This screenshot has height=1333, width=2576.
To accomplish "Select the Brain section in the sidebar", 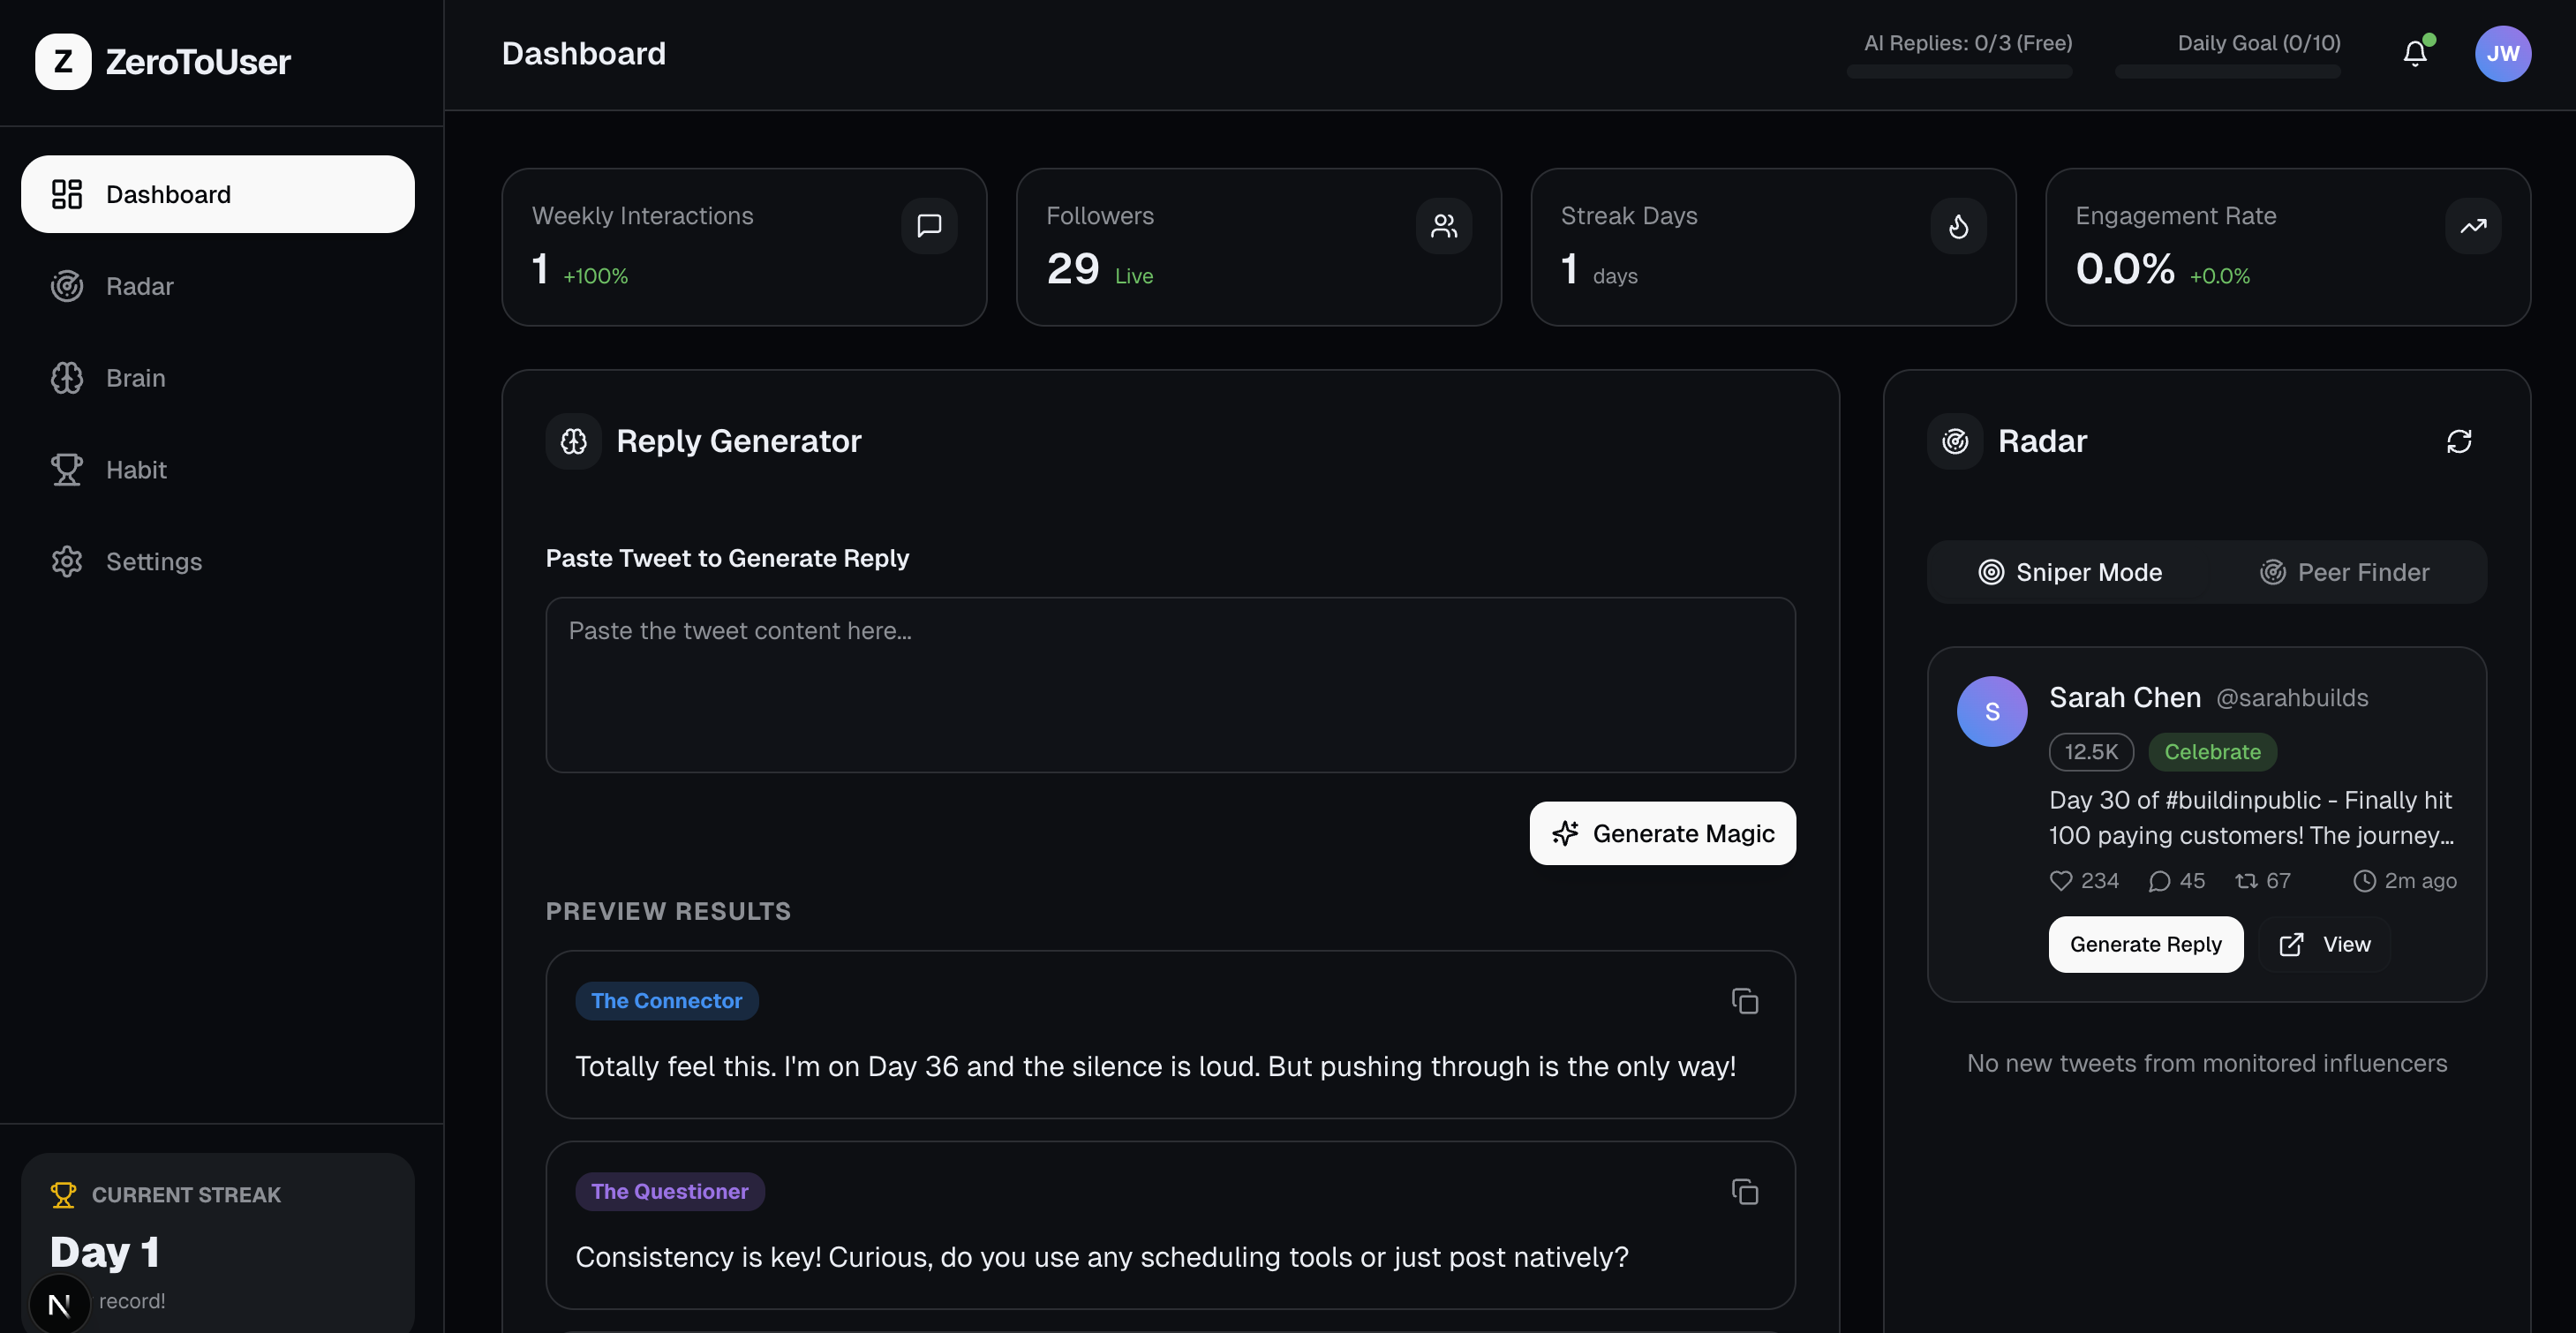I will (x=135, y=378).
